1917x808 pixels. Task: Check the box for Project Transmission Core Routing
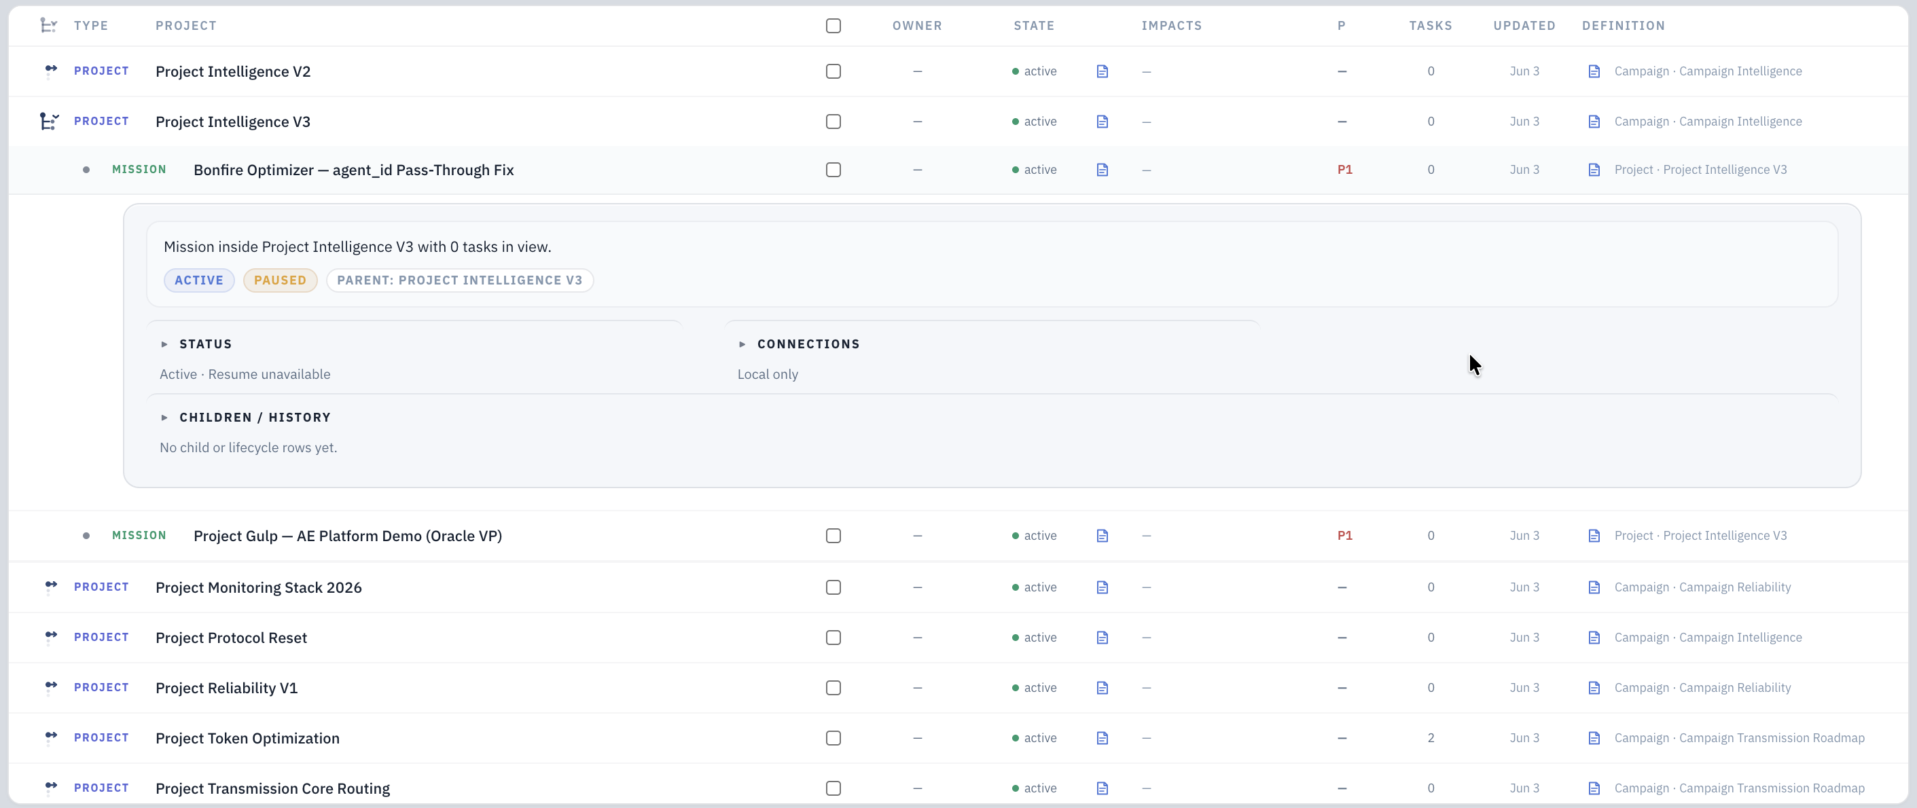[834, 788]
